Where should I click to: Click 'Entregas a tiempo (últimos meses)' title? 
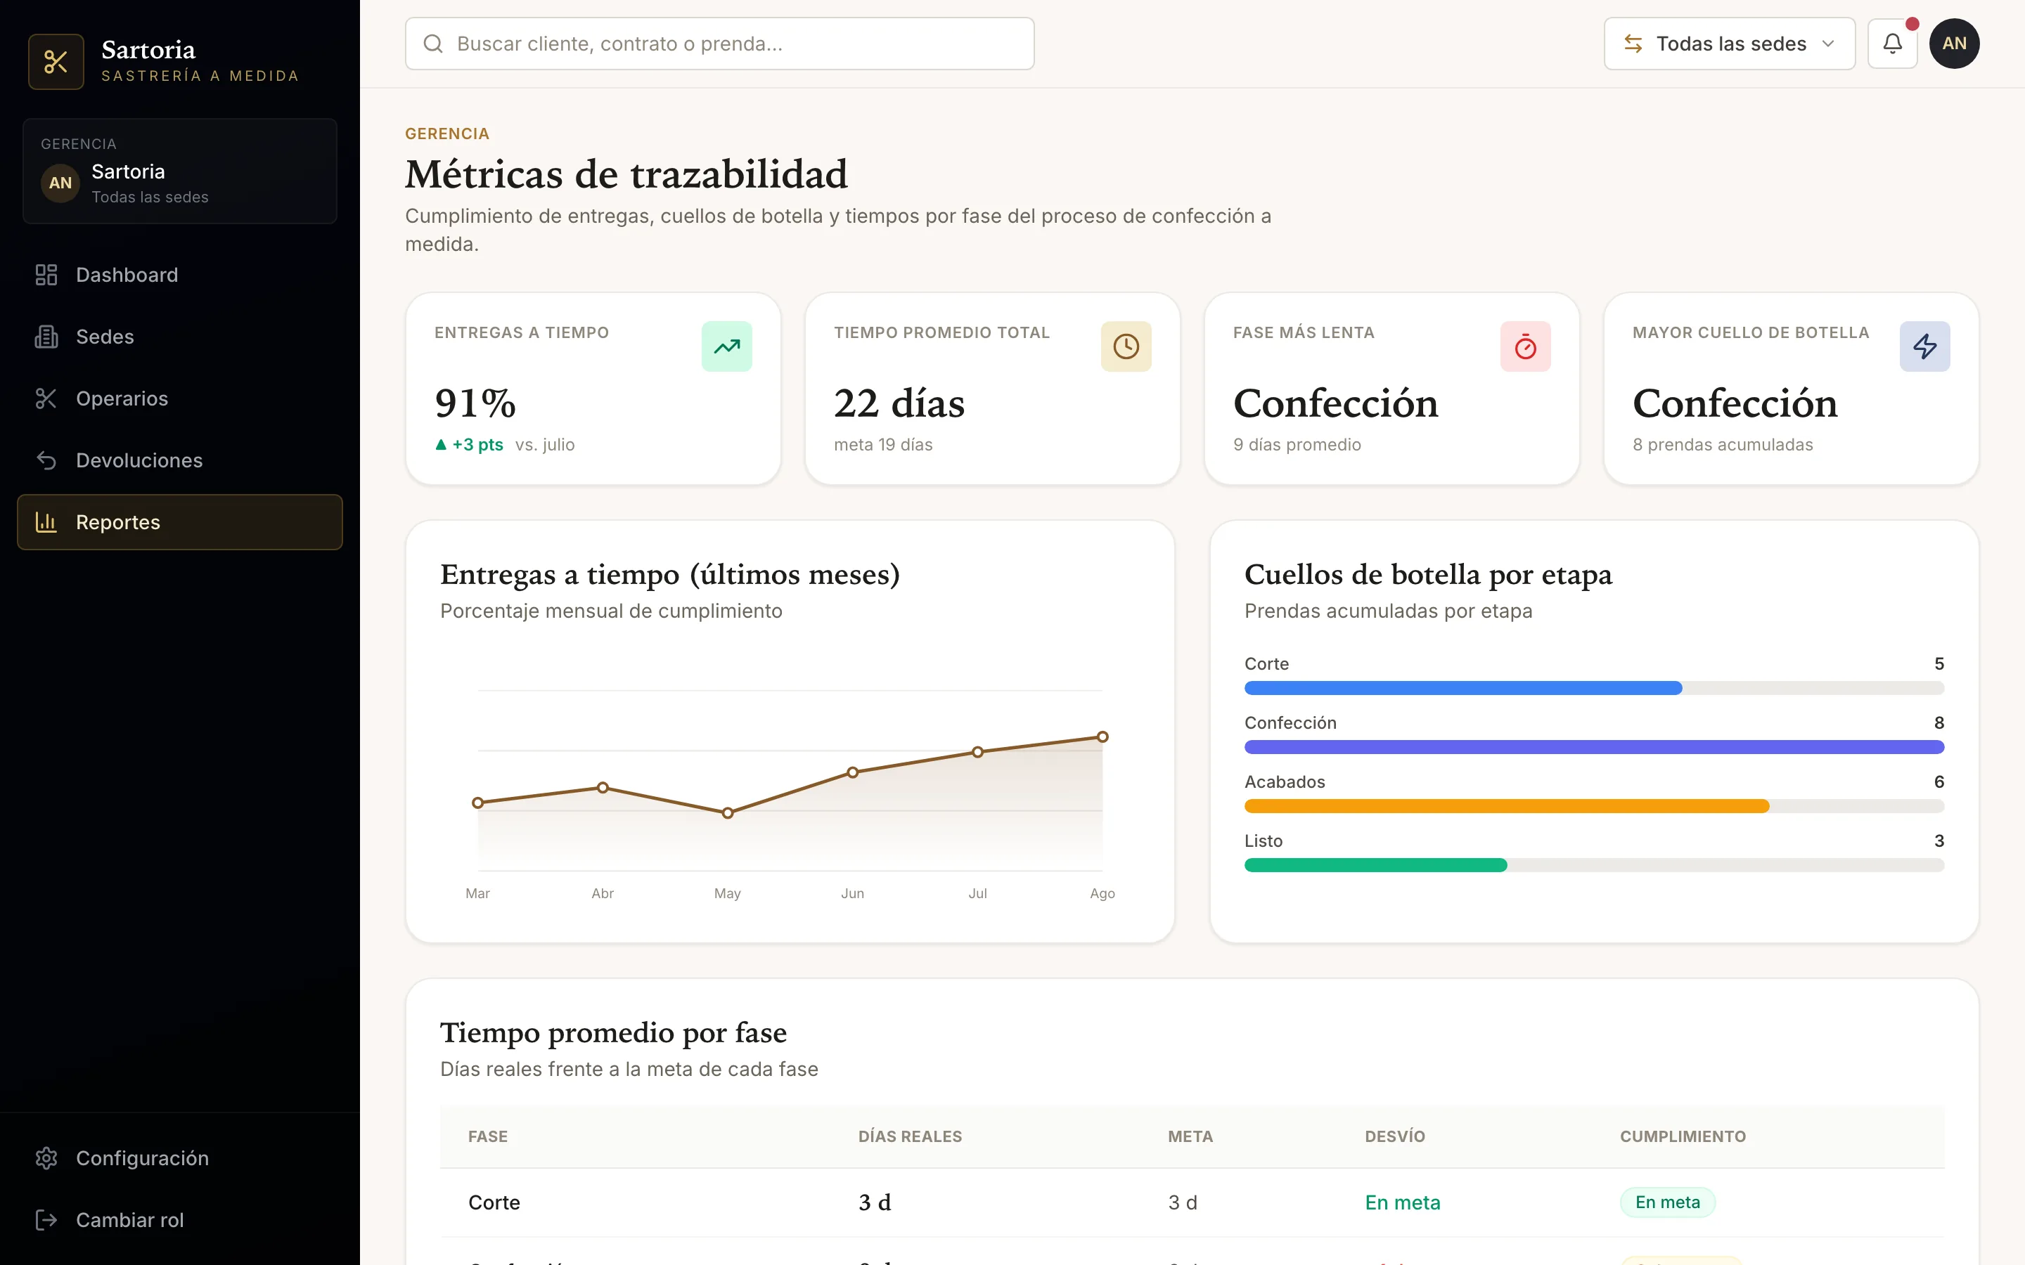669,575
